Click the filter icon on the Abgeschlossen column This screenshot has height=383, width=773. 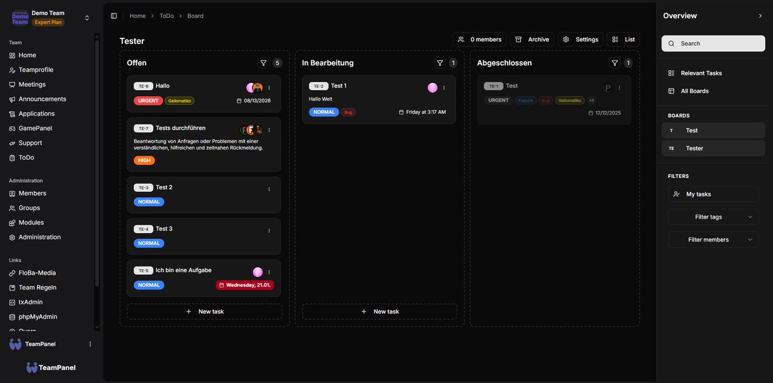(x=615, y=62)
